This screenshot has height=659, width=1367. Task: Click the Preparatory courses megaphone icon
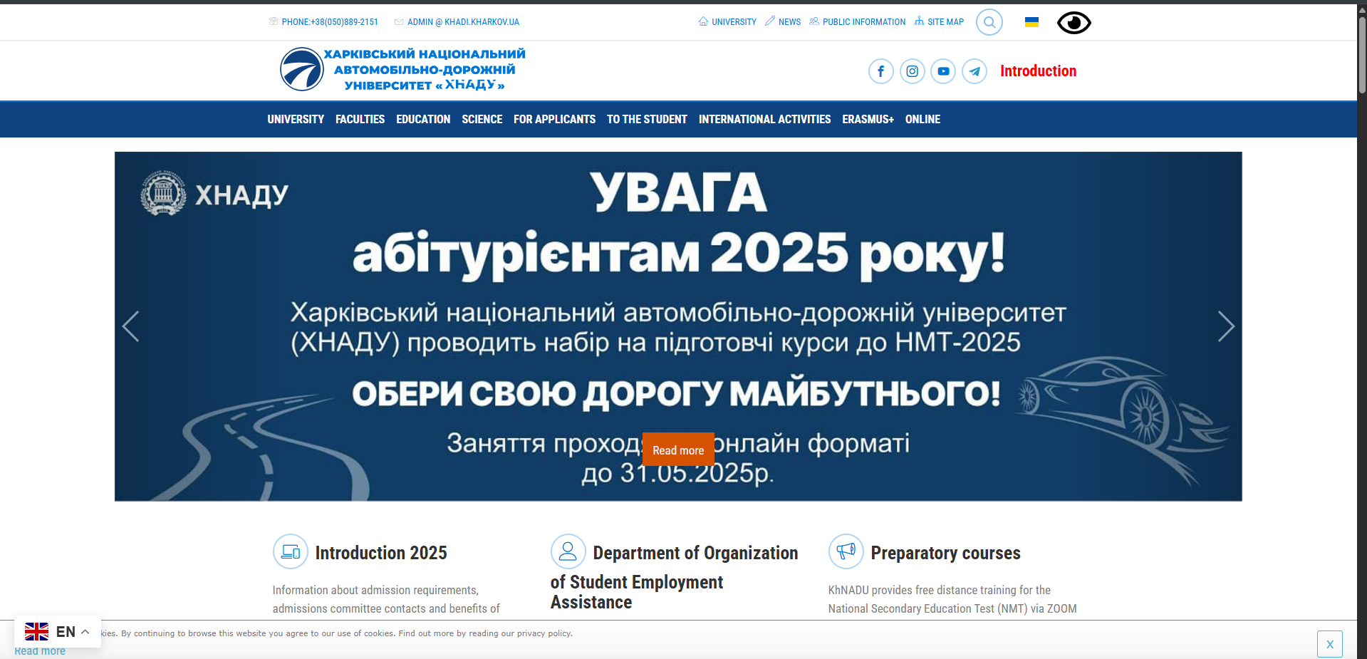click(x=846, y=551)
